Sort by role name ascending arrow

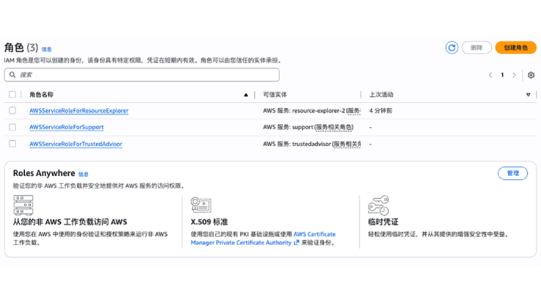click(x=246, y=95)
